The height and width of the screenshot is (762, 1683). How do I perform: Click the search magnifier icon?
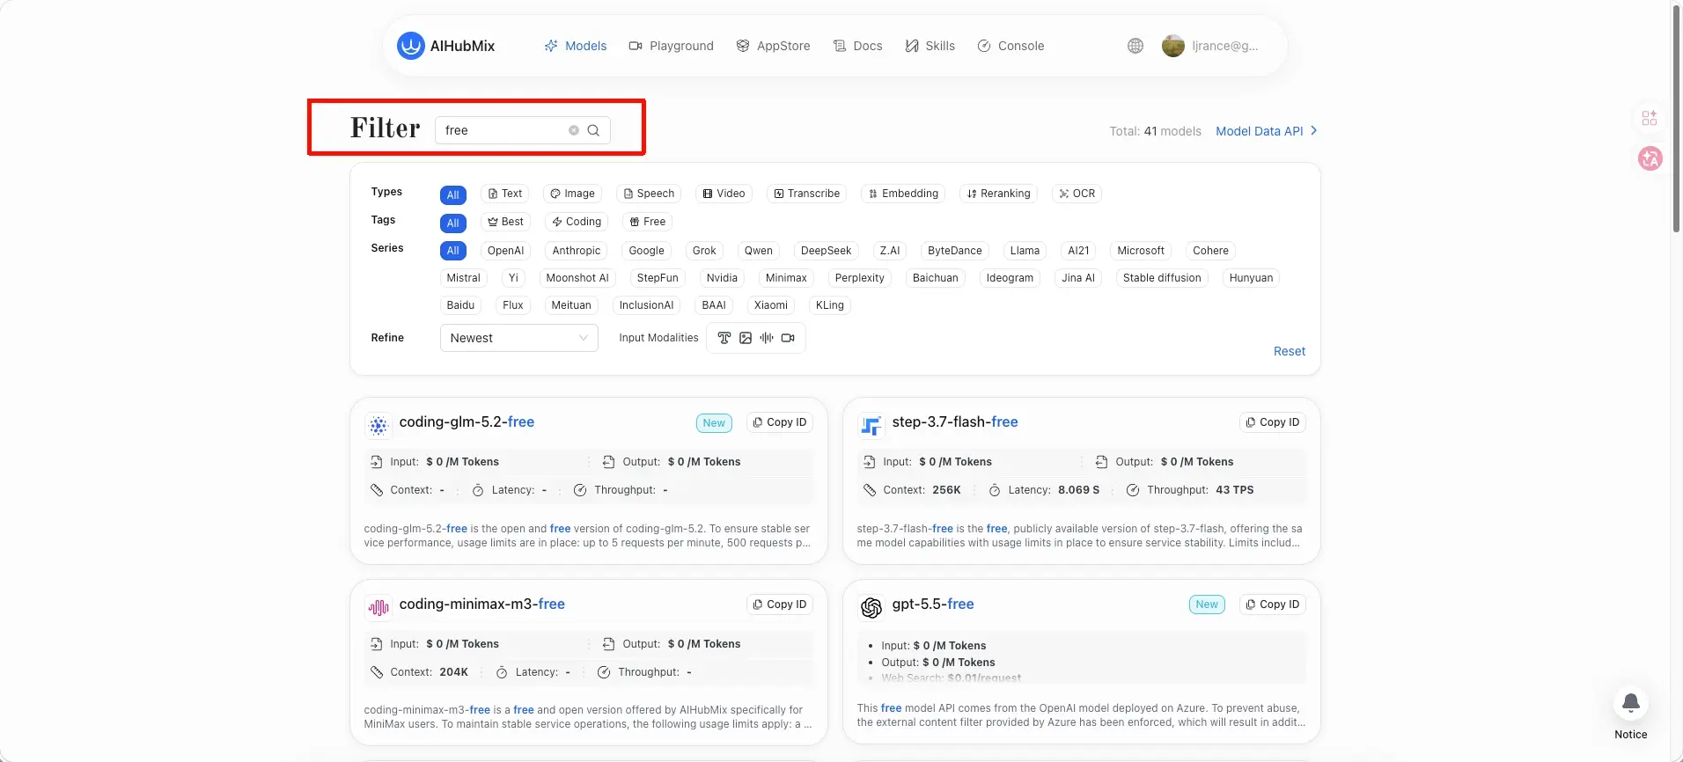point(593,130)
